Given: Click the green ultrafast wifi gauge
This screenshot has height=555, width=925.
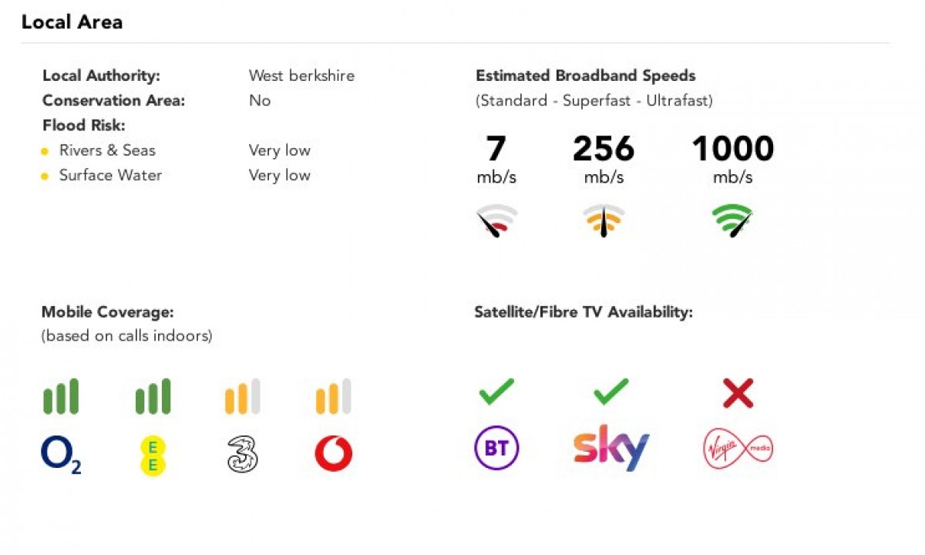Looking at the screenshot, I should tap(732, 220).
